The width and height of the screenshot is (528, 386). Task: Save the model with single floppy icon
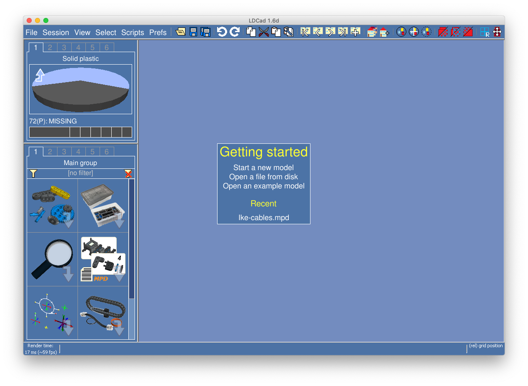(193, 32)
